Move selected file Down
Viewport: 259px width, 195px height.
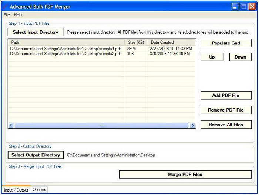tap(240, 57)
